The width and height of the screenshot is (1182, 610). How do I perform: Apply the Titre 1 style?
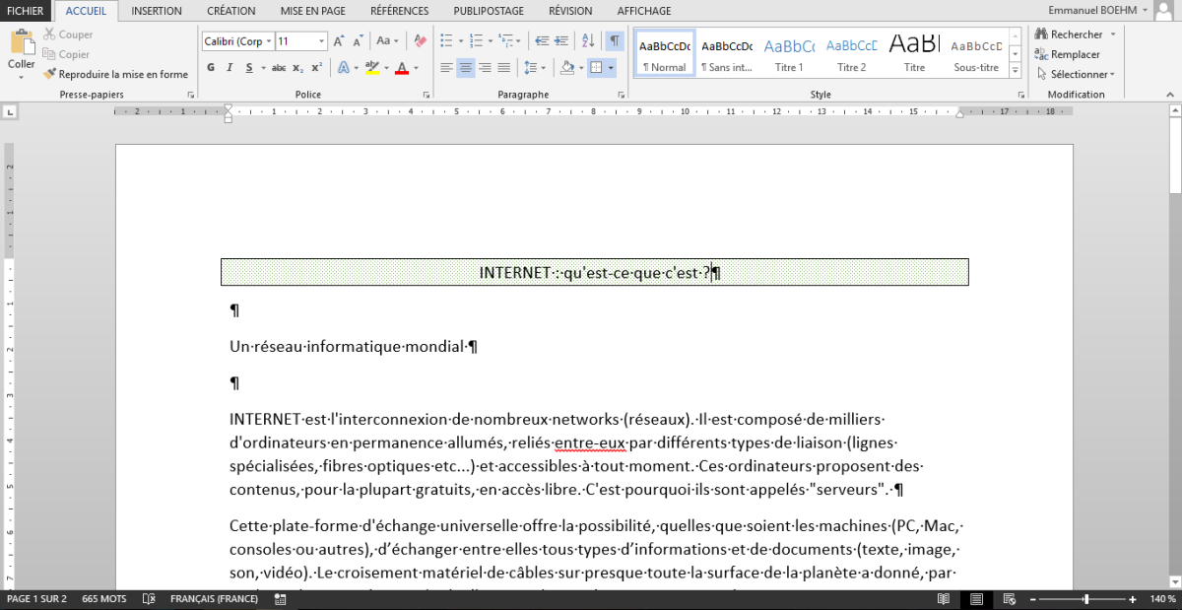pyautogui.click(x=789, y=53)
